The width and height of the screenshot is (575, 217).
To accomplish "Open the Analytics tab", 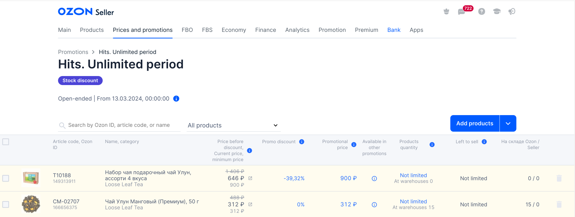I will [297, 30].
